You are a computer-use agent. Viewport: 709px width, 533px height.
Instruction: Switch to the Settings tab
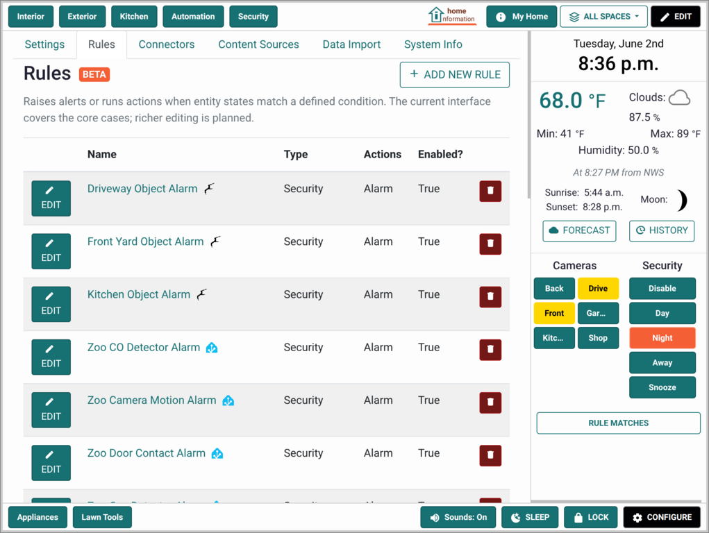click(44, 44)
